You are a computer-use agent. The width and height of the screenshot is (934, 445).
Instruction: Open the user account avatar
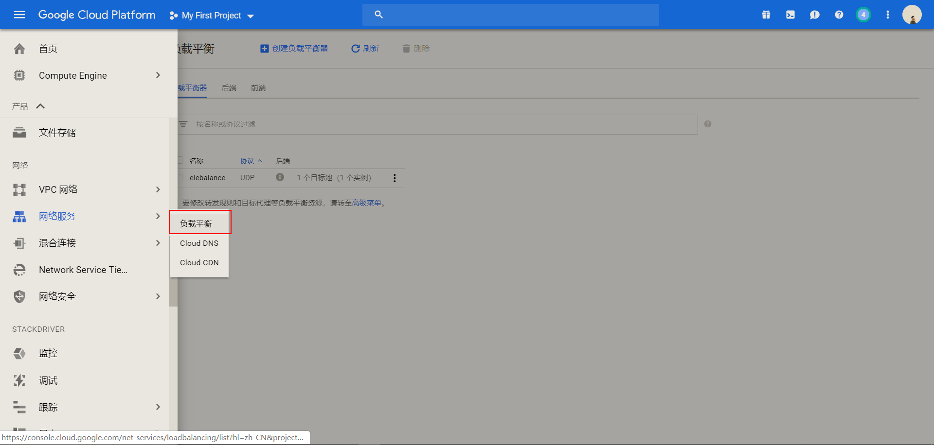click(x=912, y=15)
